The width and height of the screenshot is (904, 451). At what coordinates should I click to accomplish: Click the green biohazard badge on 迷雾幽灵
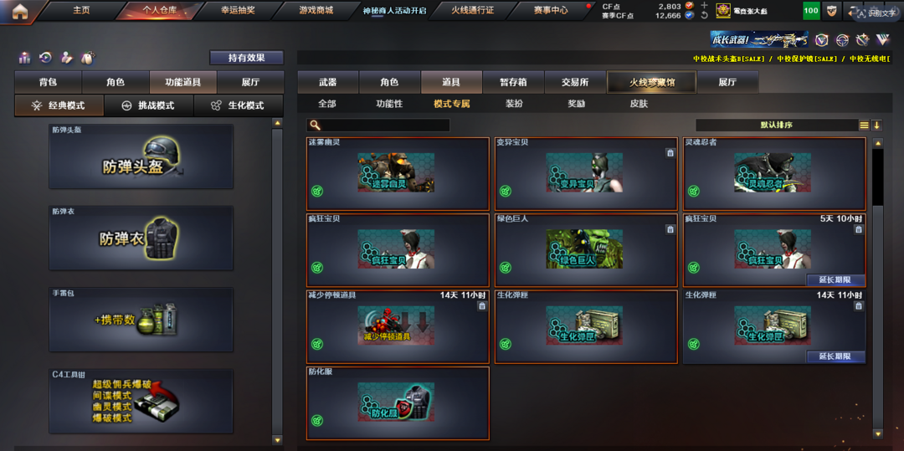[x=317, y=191]
